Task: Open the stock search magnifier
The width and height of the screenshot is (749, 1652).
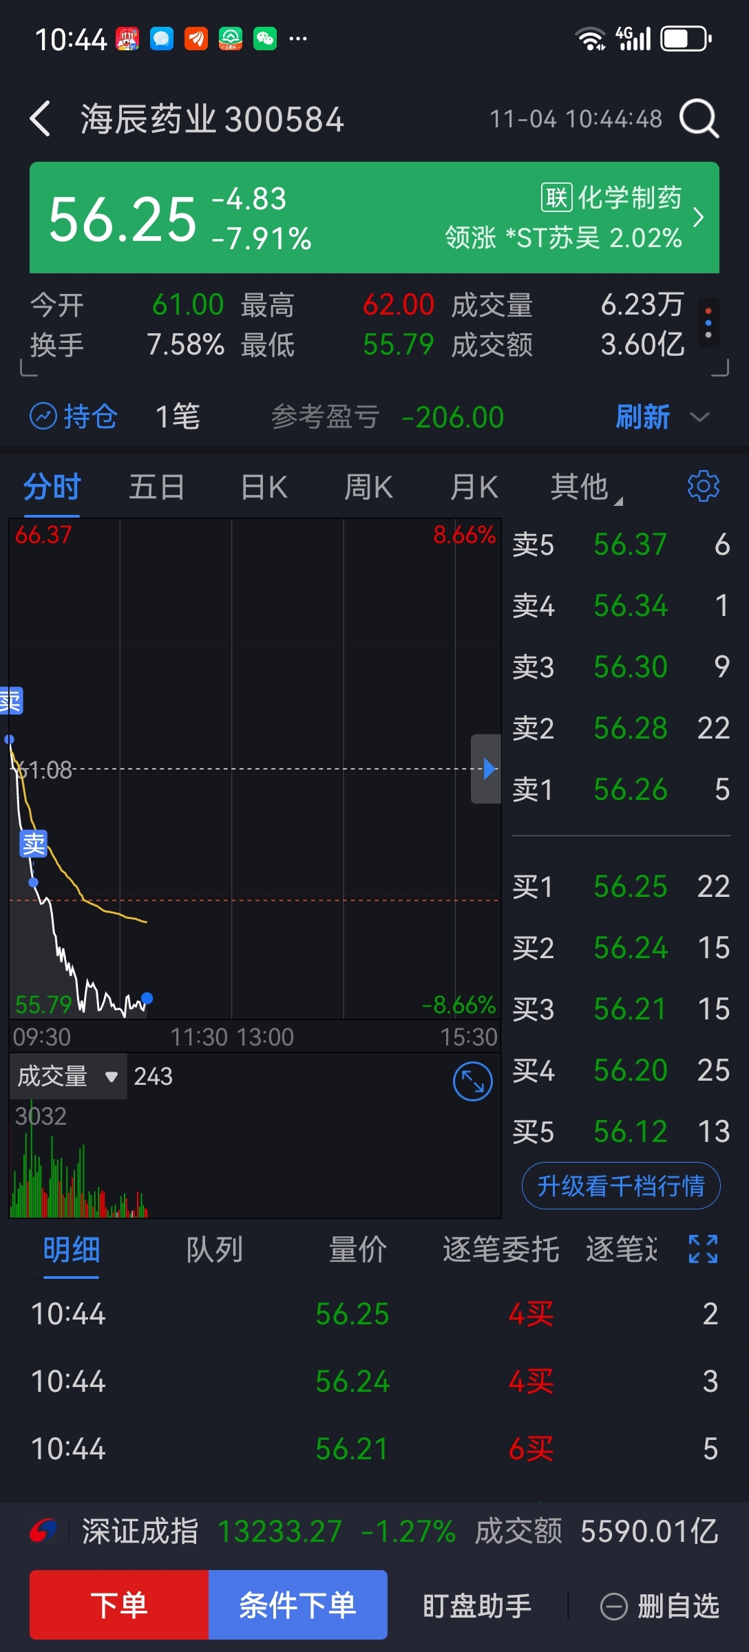Action: pyautogui.click(x=699, y=118)
